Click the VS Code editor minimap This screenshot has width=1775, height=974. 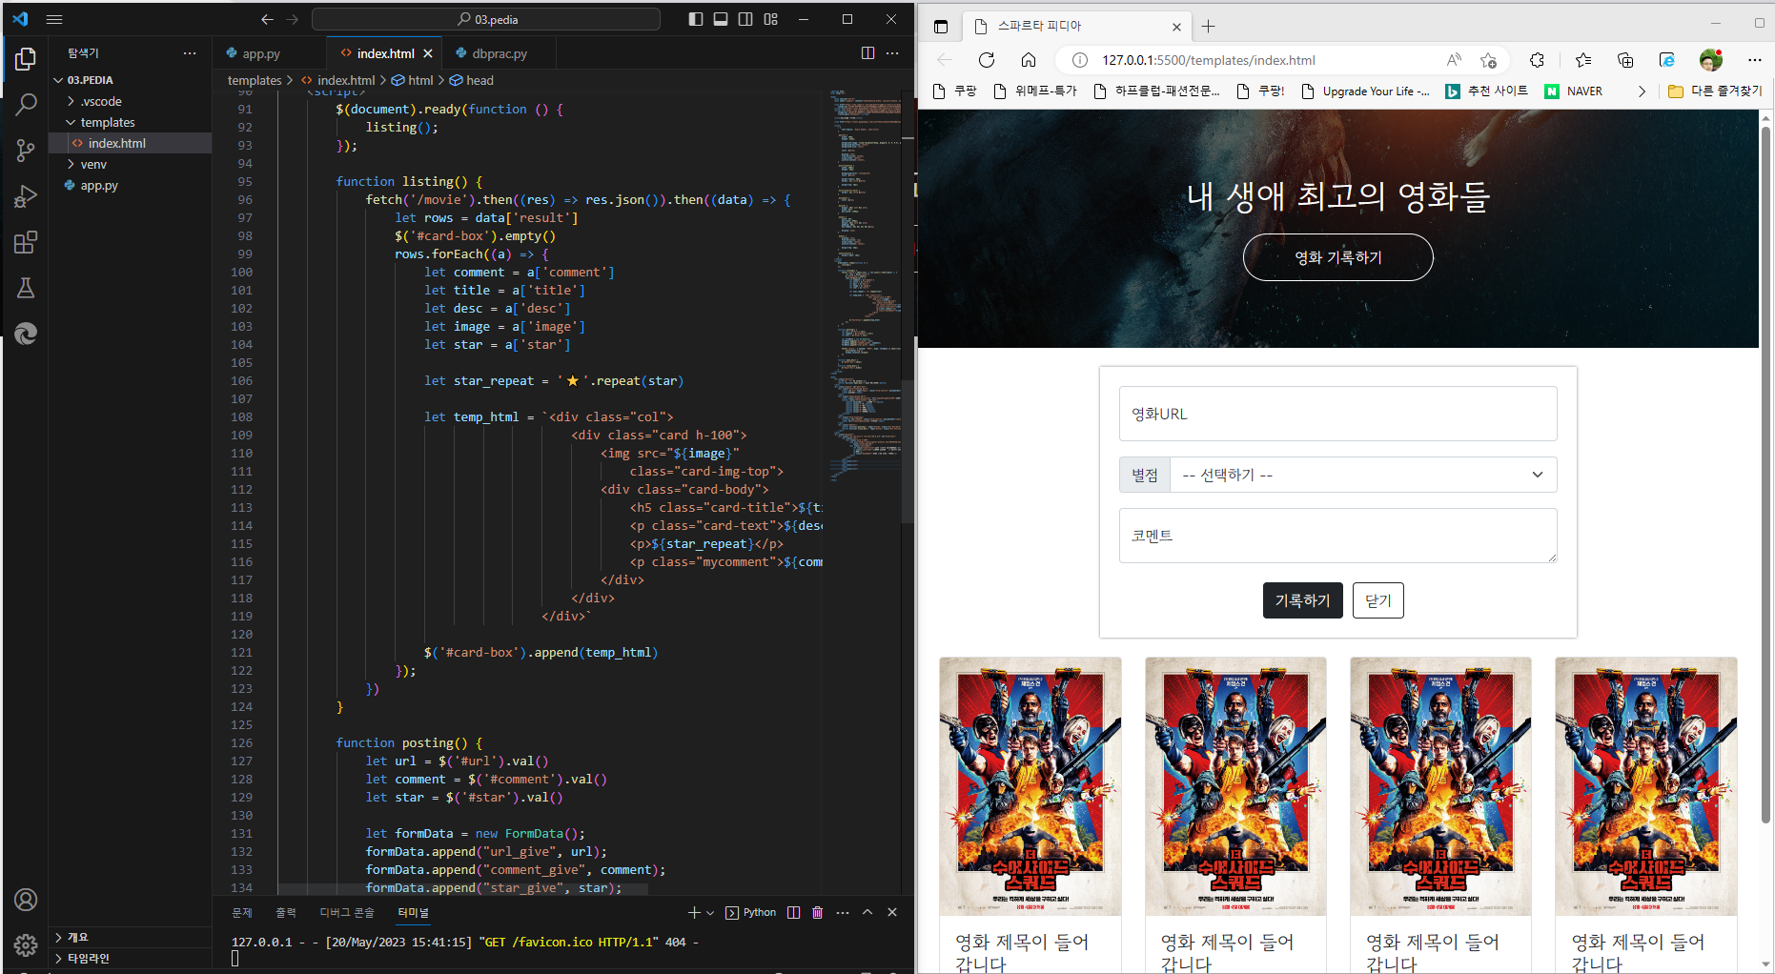tap(863, 286)
